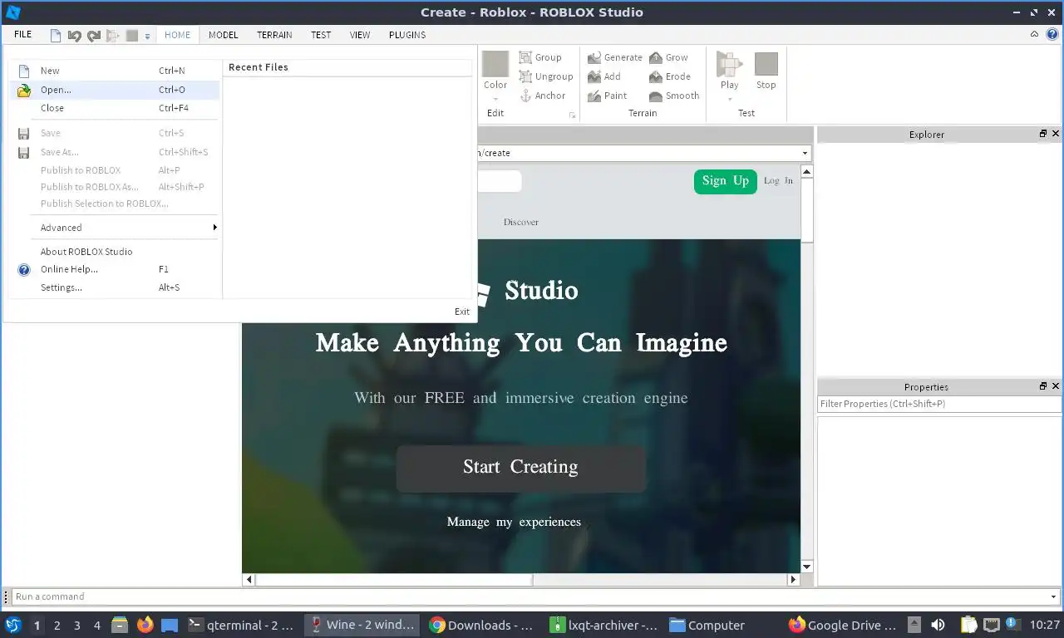Switch to the PLUGINS ribbon tab
This screenshot has height=638, width=1064.
407,35
